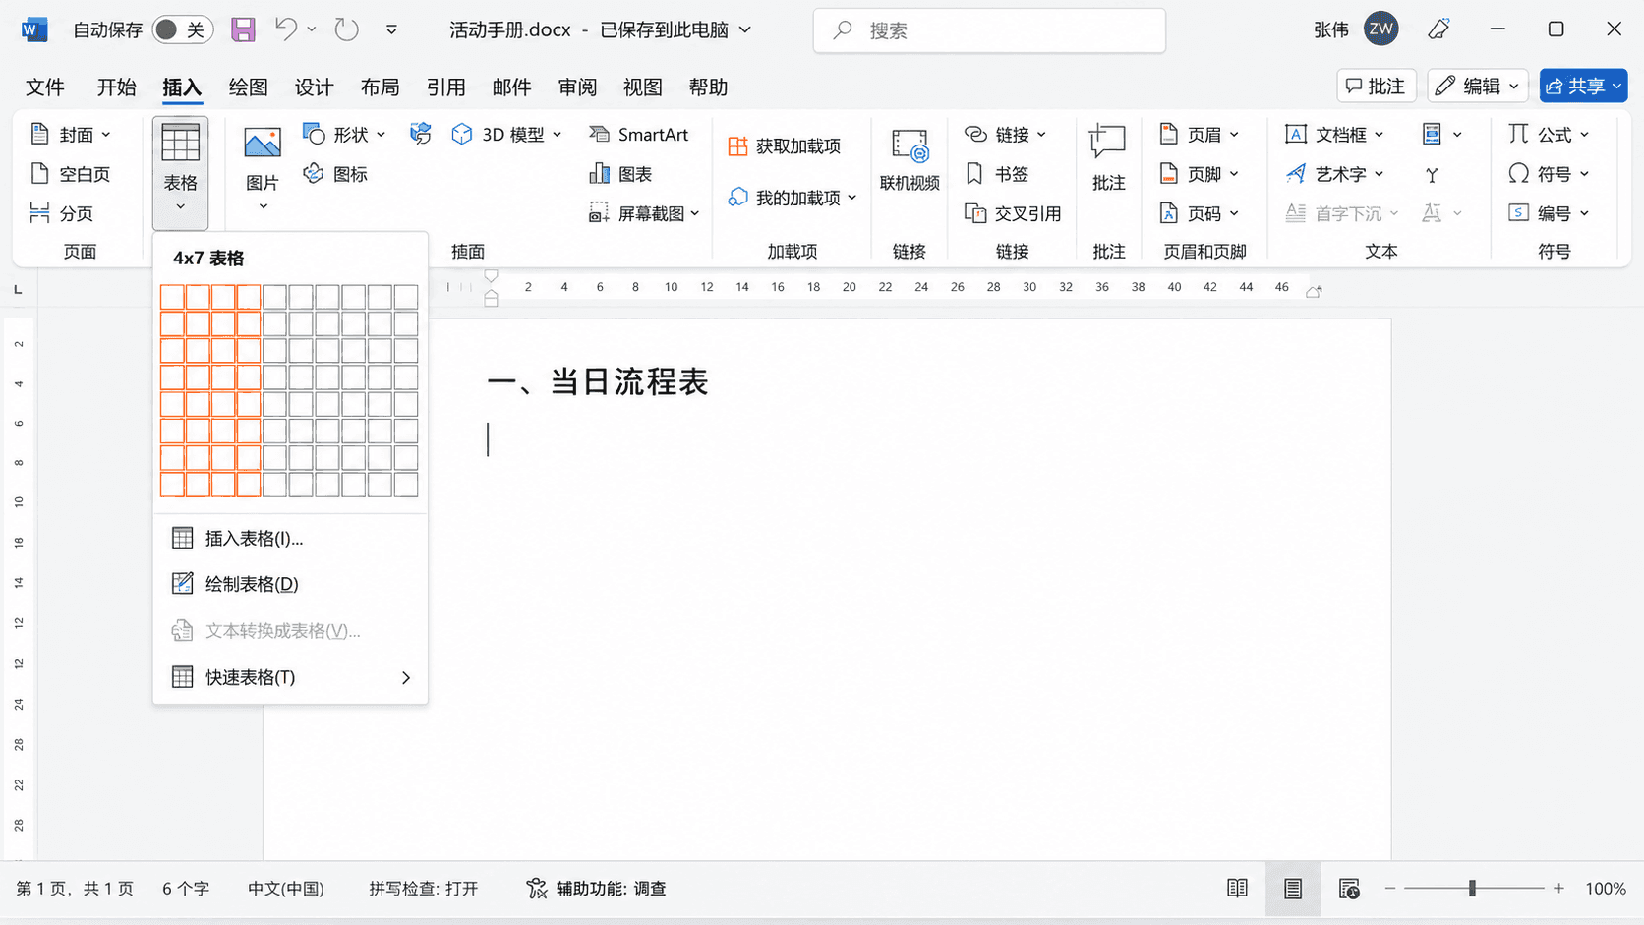Screen dimensions: 1644x925
Task: Insert Online Video (联机视频)
Action: pyautogui.click(x=910, y=159)
